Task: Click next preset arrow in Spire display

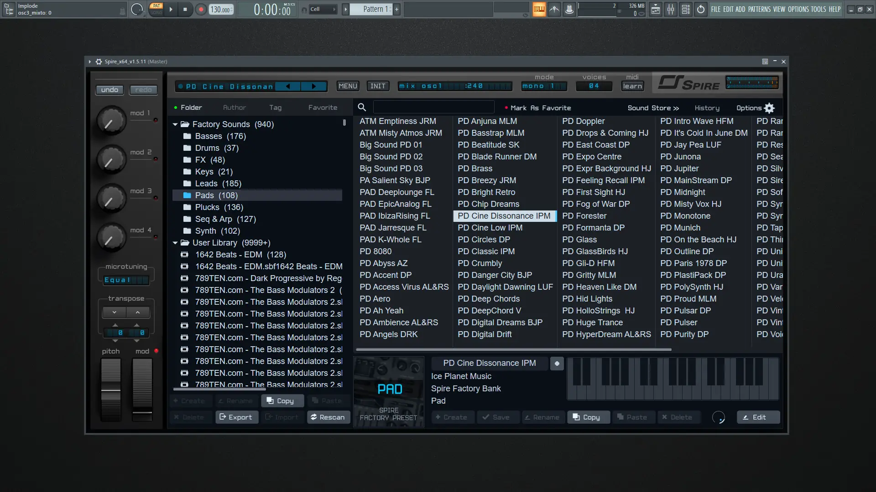Action: point(314,86)
